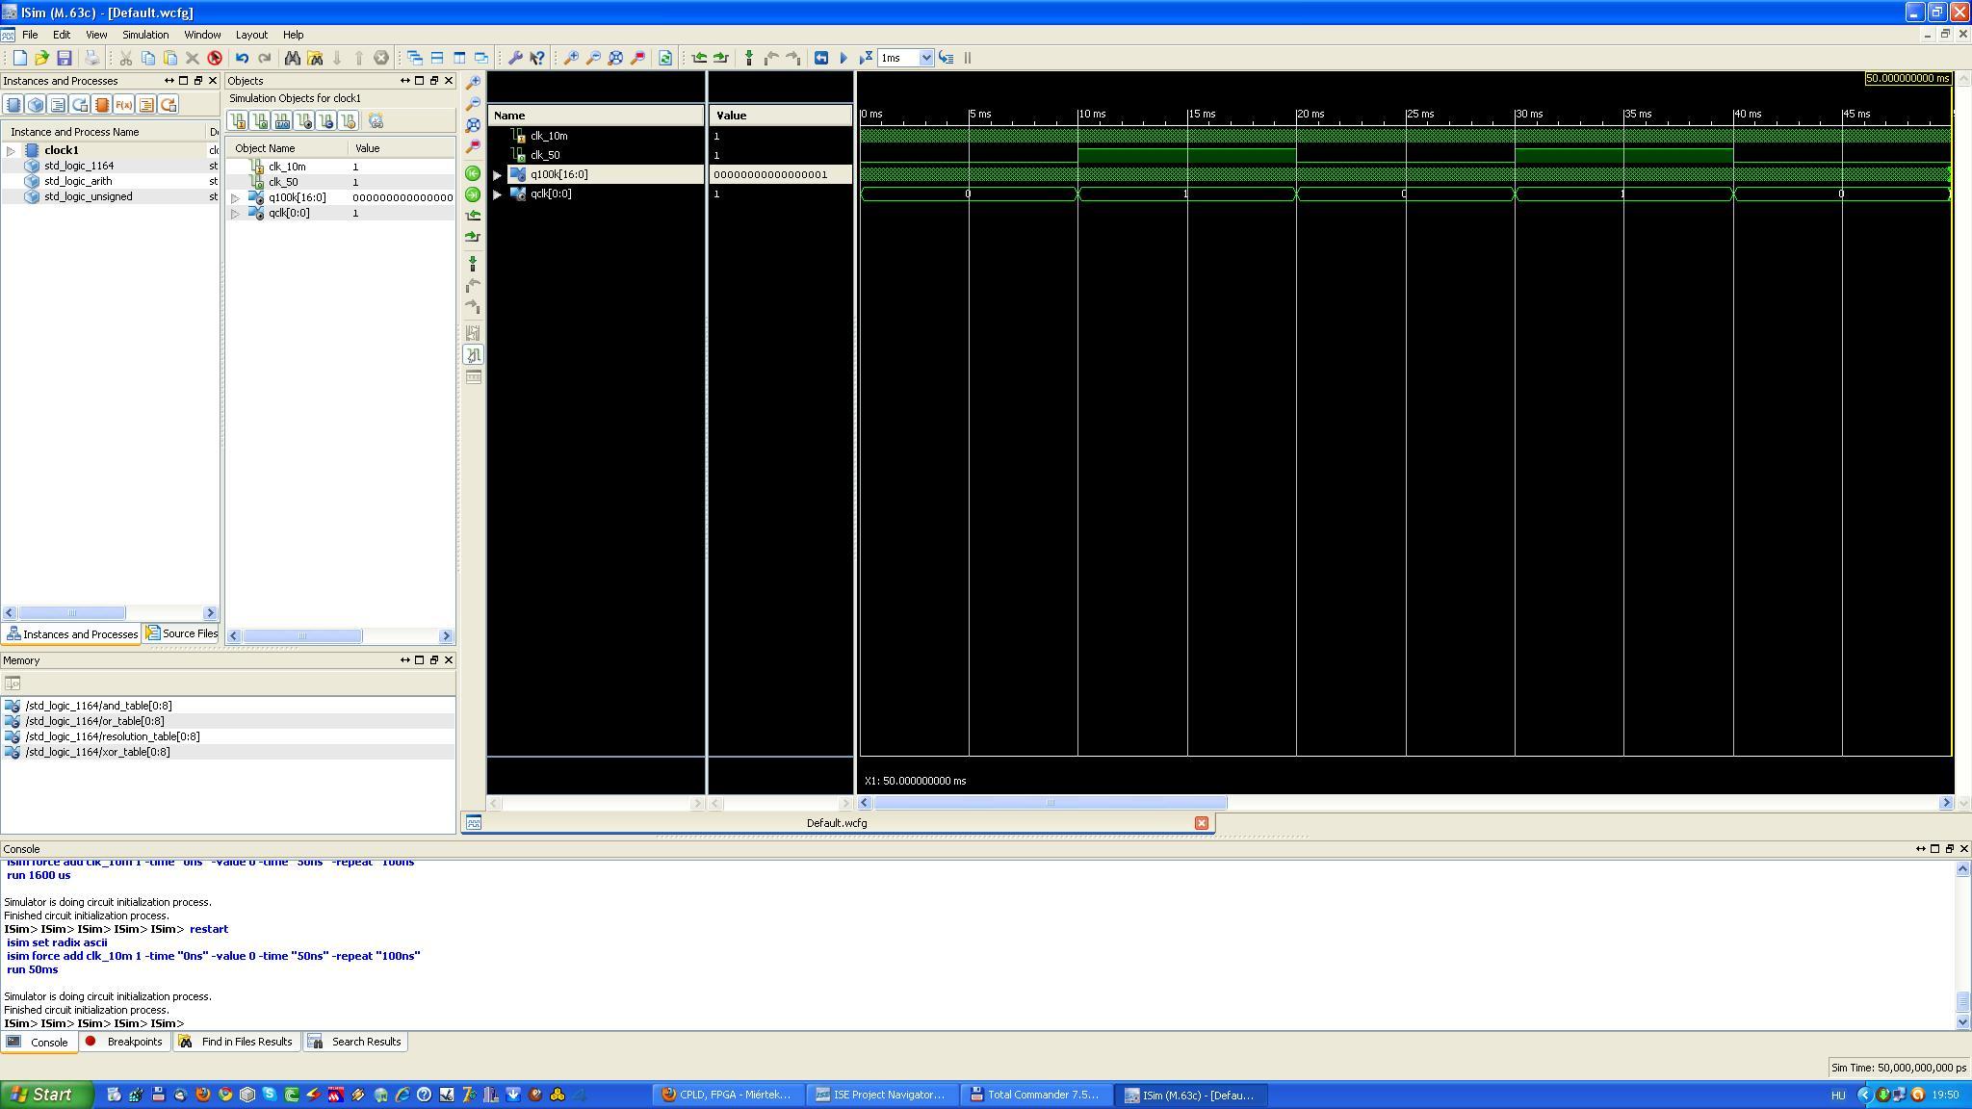
Task: Toggle the output ports filter in Objects
Action: tap(259, 121)
